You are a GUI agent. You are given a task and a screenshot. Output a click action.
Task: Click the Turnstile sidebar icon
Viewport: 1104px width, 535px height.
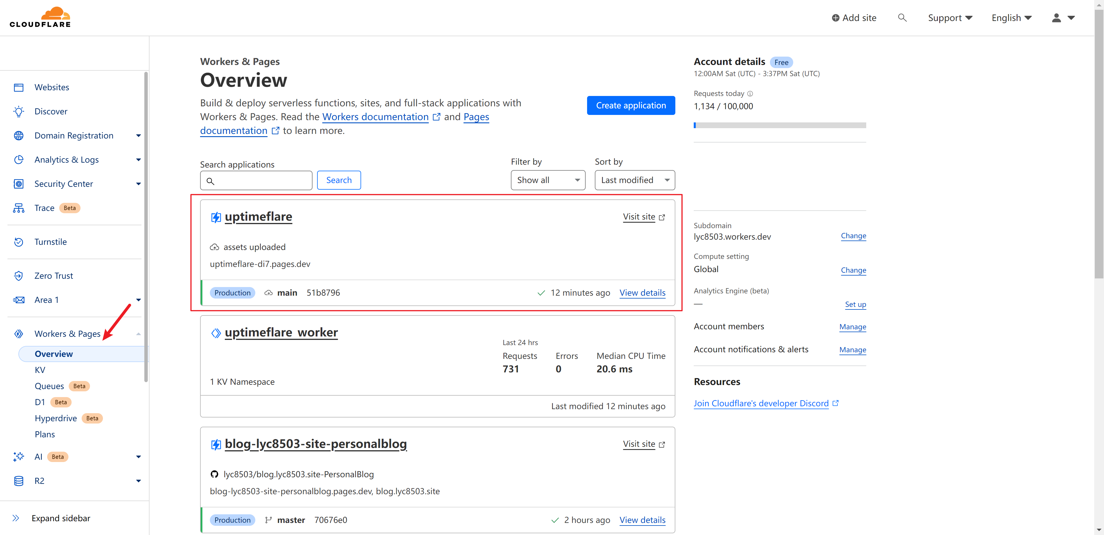(x=18, y=242)
